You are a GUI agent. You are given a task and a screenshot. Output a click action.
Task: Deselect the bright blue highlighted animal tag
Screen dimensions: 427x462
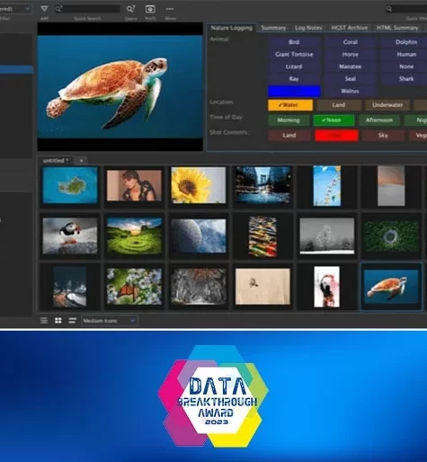click(x=294, y=91)
